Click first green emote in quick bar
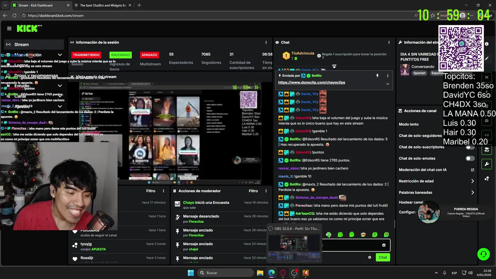The height and width of the screenshot is (279, 496). pyautogui.click(x=329, y=234)
